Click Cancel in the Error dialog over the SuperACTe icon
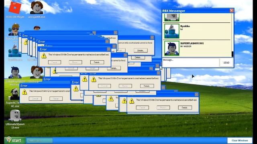Viewport: 257px width, 144px height. pos(35,99)
